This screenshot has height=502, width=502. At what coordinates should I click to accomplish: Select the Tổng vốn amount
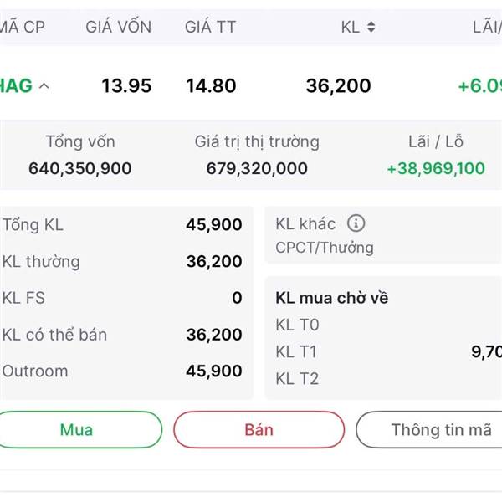tap(80, 168)
